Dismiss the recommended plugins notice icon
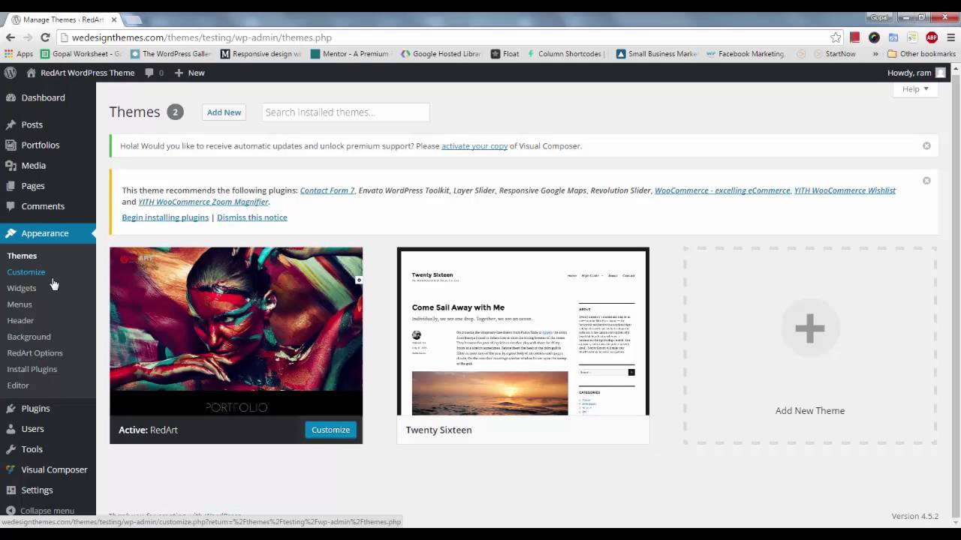The height and width of the screenshot is (540, 961). pos(926,181)
